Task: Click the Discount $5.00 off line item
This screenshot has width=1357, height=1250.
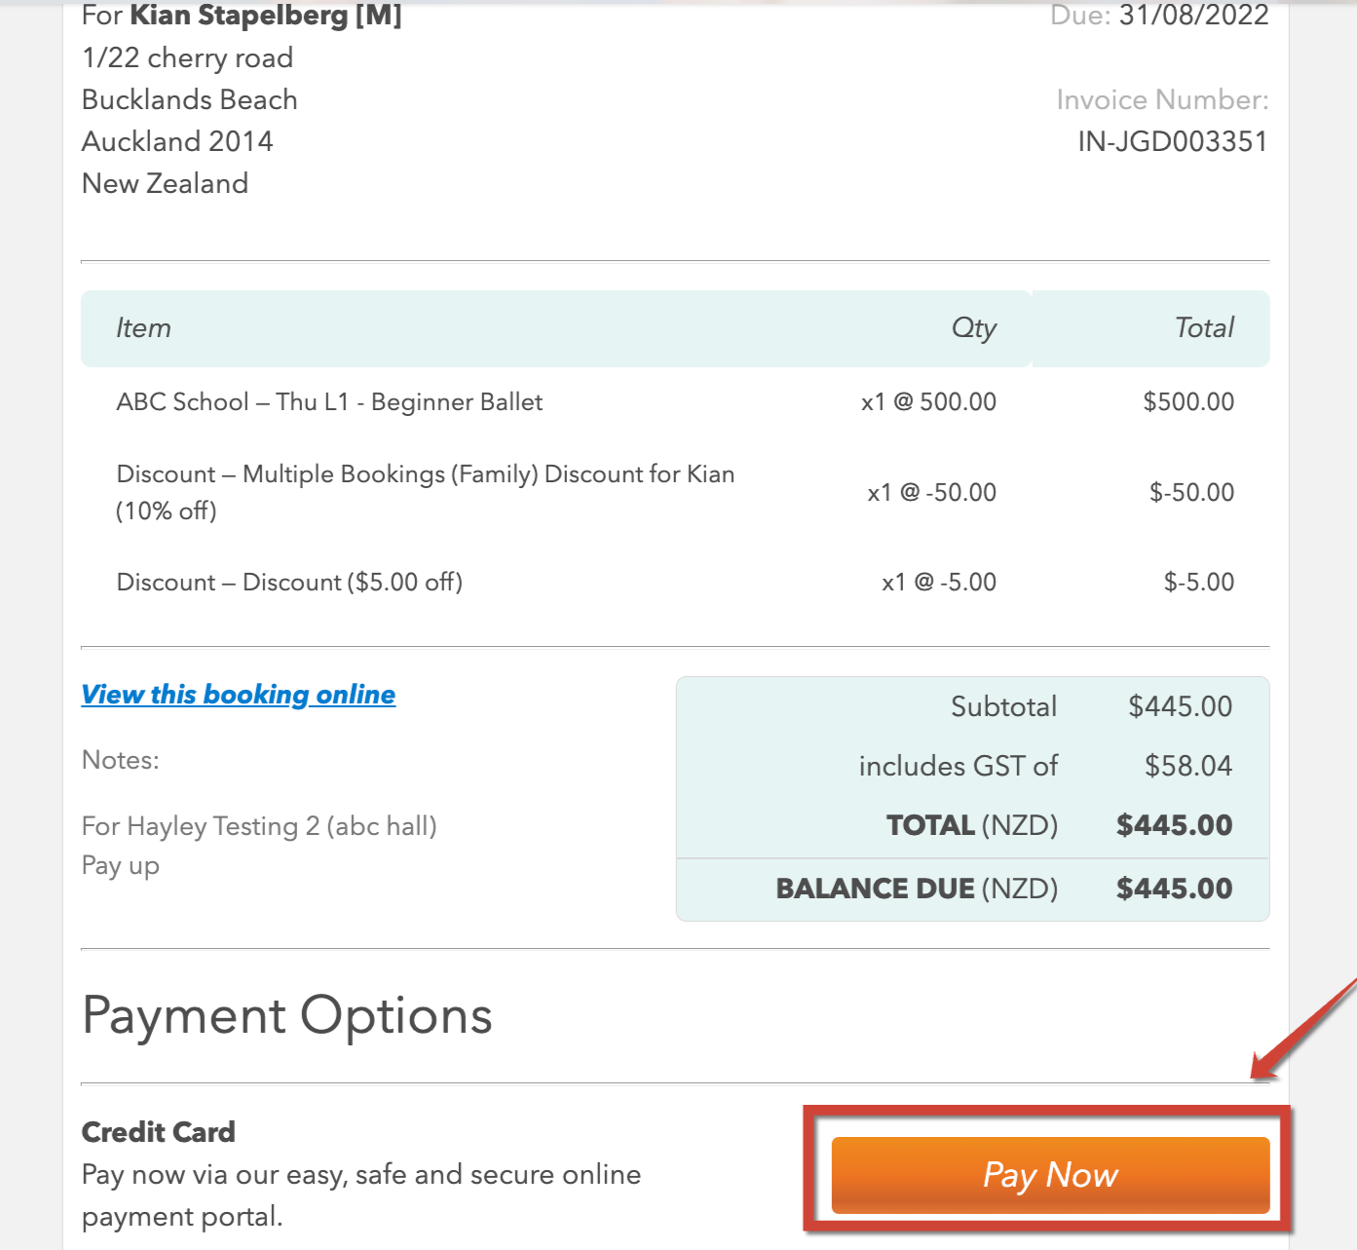Action: (x=289, y=583)
